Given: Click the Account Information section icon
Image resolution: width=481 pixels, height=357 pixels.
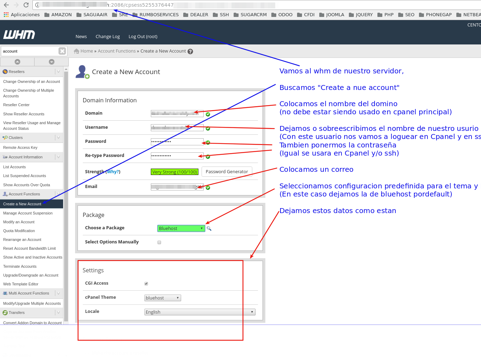Looking at the screenshot, I should click(x=5, y=157).
